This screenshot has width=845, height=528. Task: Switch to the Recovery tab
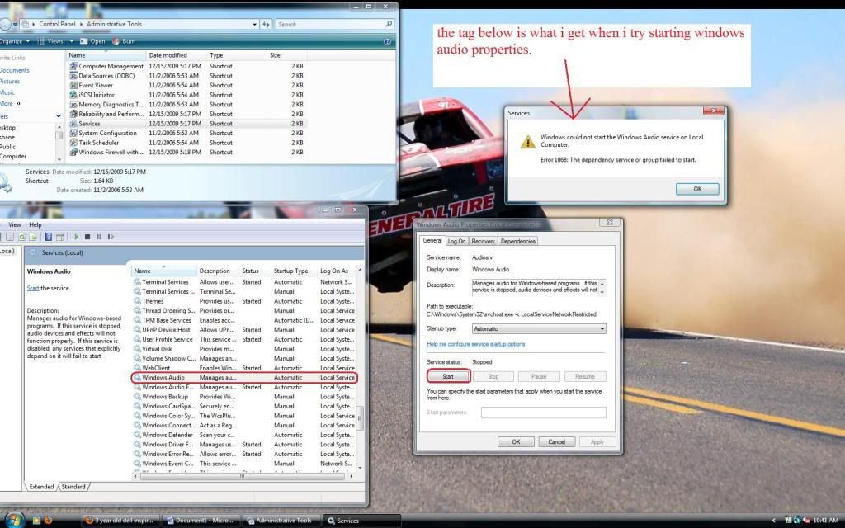coord(483,242)
